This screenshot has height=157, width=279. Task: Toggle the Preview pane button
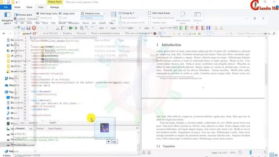[23, 15]
